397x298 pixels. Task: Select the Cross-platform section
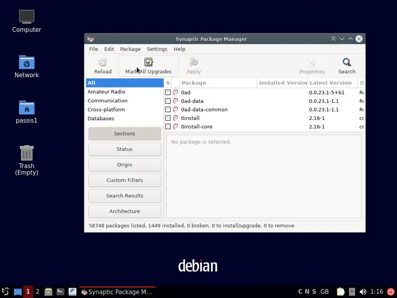125,109
